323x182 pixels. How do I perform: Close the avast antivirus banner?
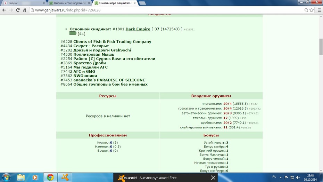point(213,178)
